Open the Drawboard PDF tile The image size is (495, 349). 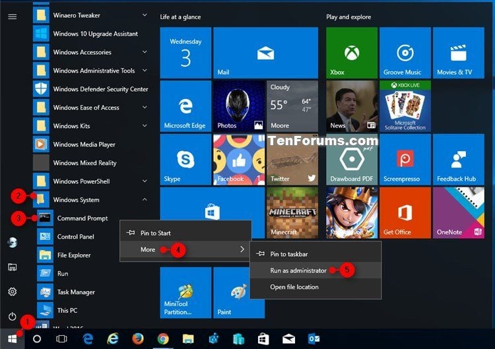point(351,160)
